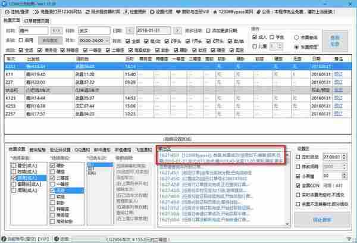Click the progress icon in the status bar
Viewport: 357px width, 243px height.
pyautogui.click(x=57, y=239)
